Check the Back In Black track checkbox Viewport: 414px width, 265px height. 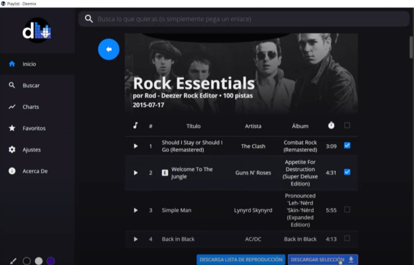(347, 239)
